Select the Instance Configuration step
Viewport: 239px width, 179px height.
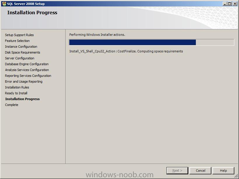(x=21, y=47)
